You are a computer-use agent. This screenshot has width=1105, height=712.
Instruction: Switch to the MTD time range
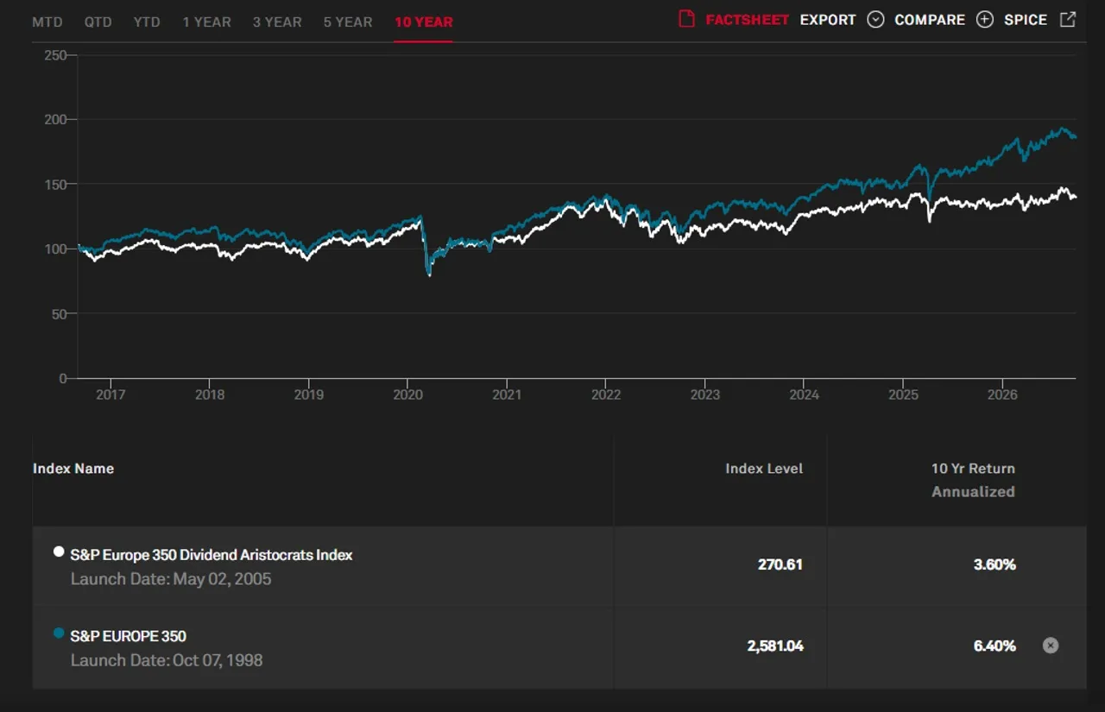click(47, 22)
